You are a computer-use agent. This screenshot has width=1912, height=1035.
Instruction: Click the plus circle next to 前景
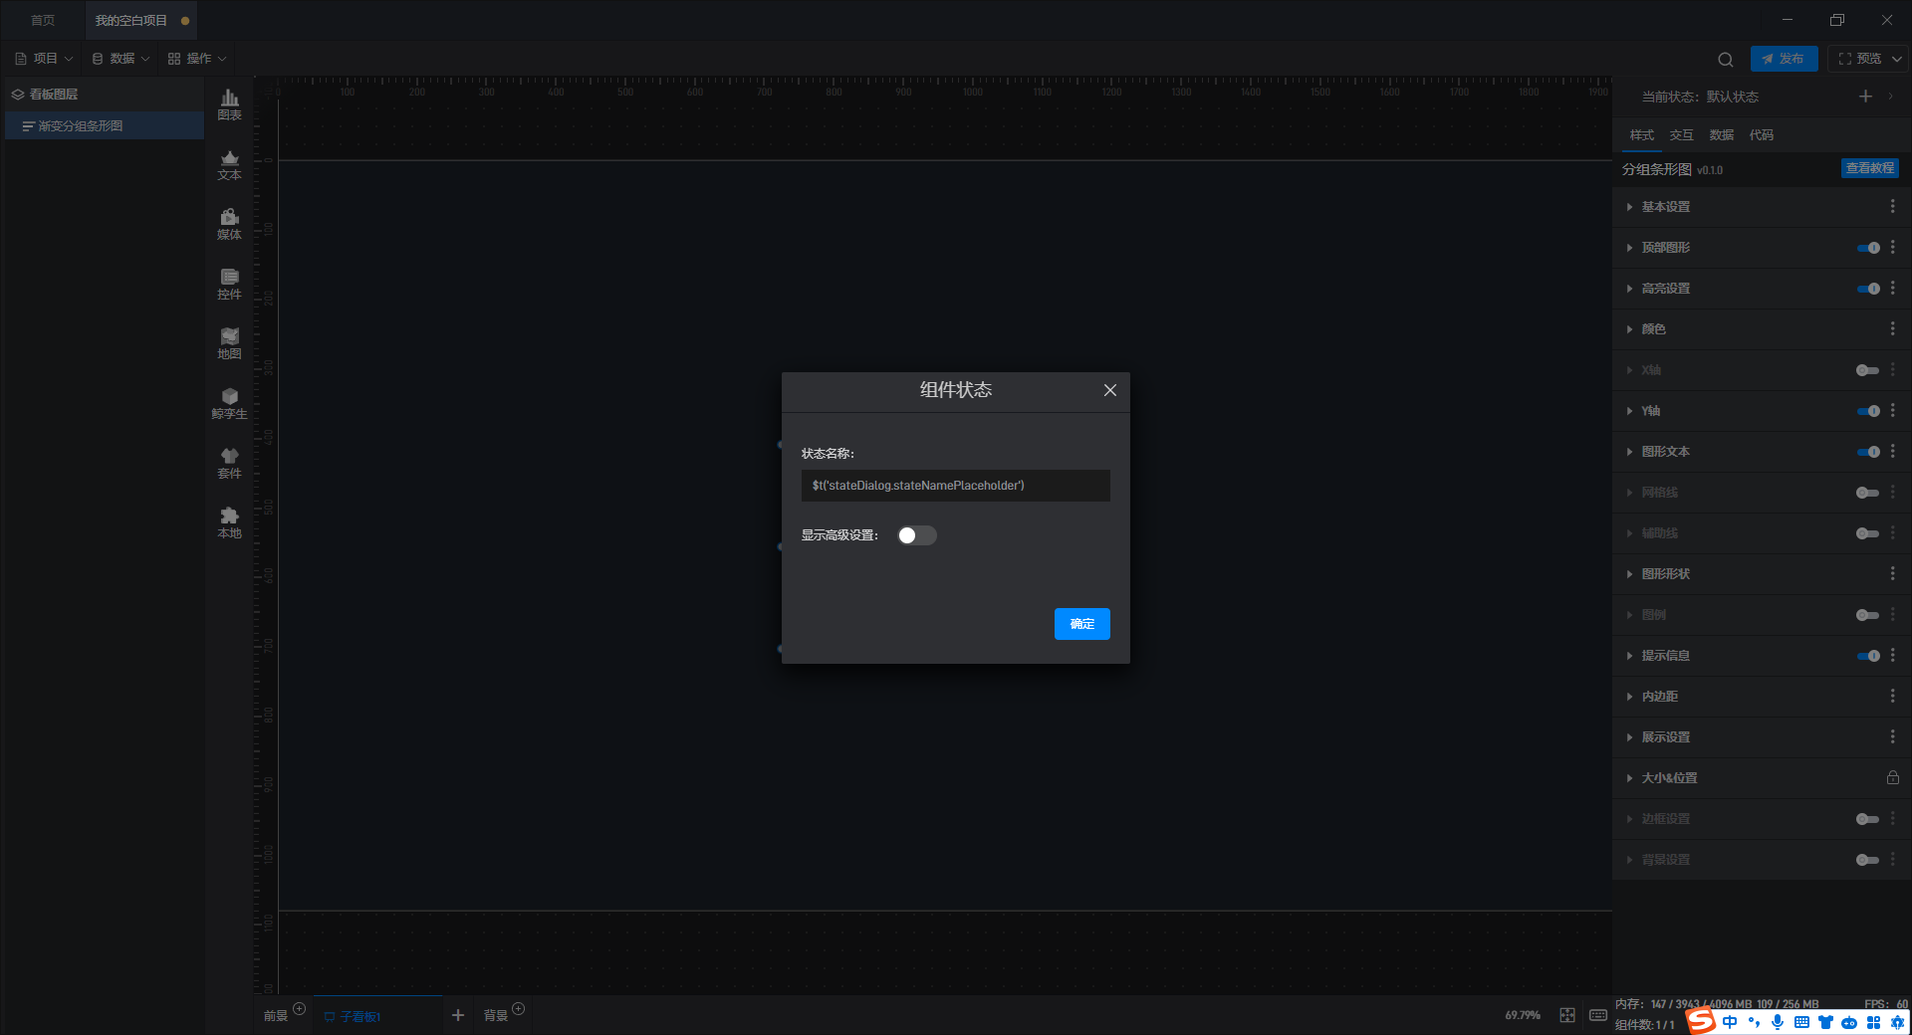click(299, 1008)
